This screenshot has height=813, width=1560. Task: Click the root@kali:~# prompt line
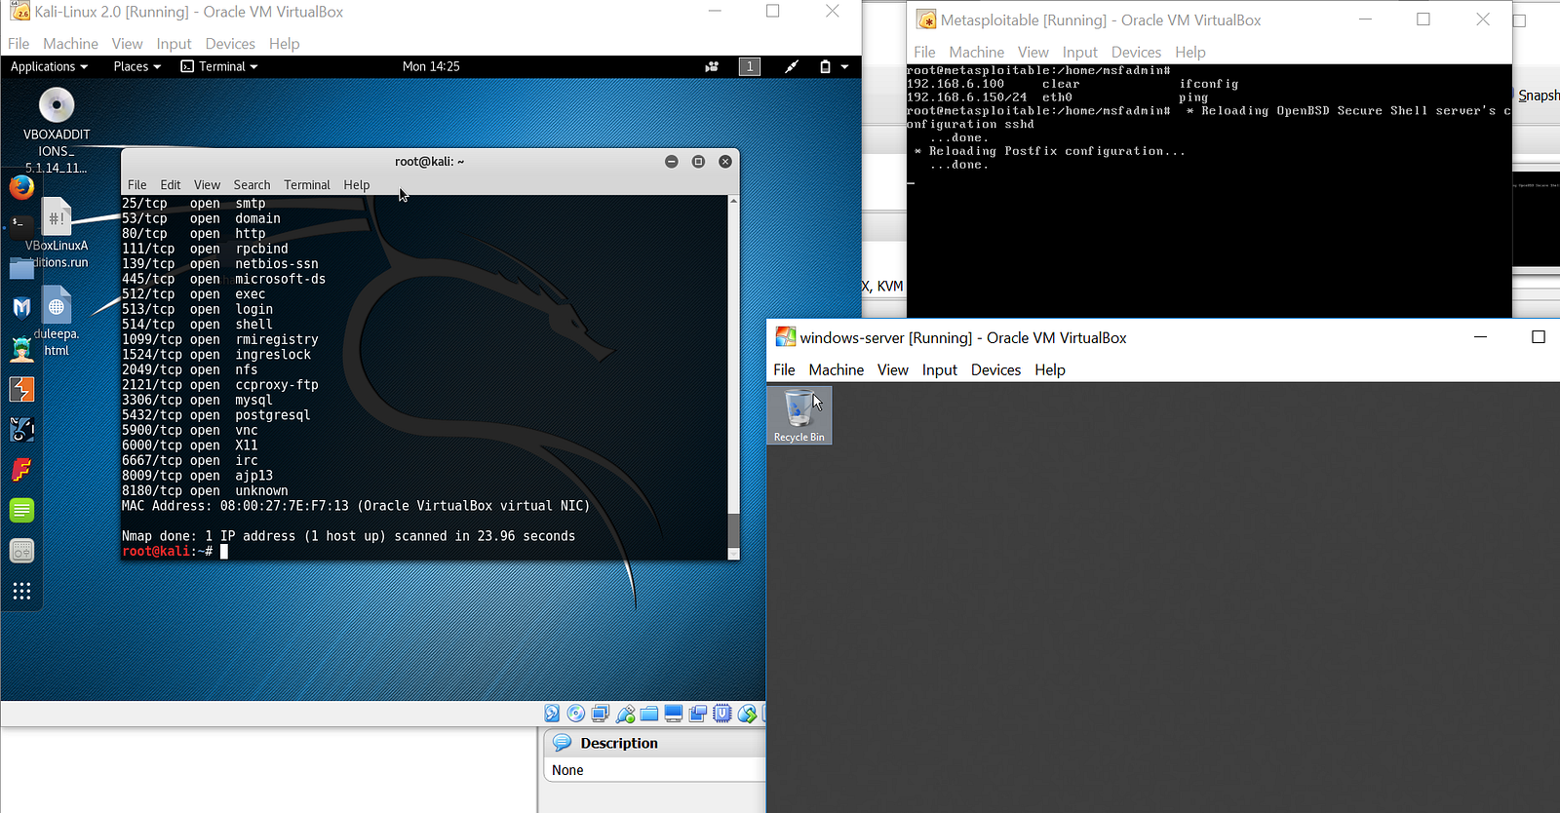pos(175,552)
